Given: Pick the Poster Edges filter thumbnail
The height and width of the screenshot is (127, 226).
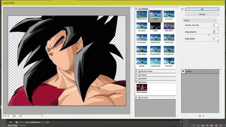Looking at the screenshot, I should pos(142,49).
